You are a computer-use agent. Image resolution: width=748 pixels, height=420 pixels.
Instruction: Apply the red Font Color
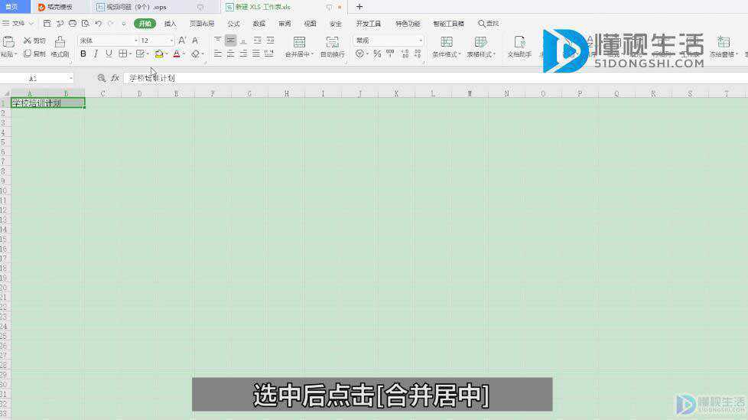177,54
